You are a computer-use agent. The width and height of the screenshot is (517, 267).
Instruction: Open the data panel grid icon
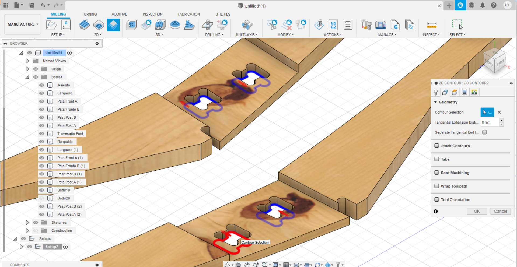tap(6, 5)
